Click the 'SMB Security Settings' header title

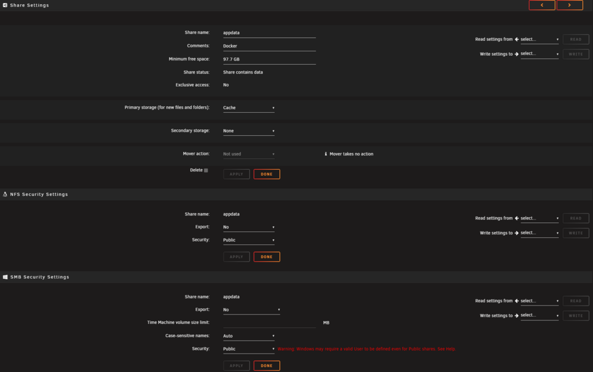[x=40, y=277]
